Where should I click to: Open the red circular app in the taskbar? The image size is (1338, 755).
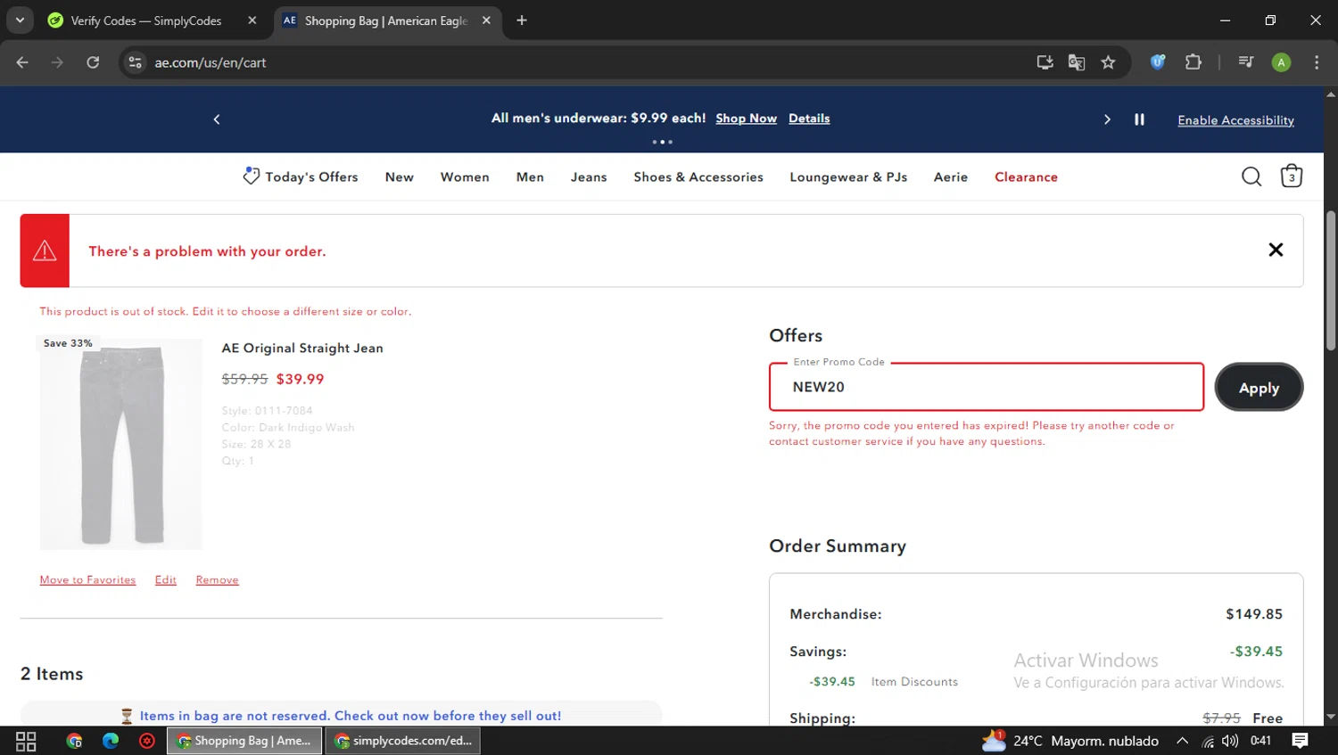pos(147,741)
